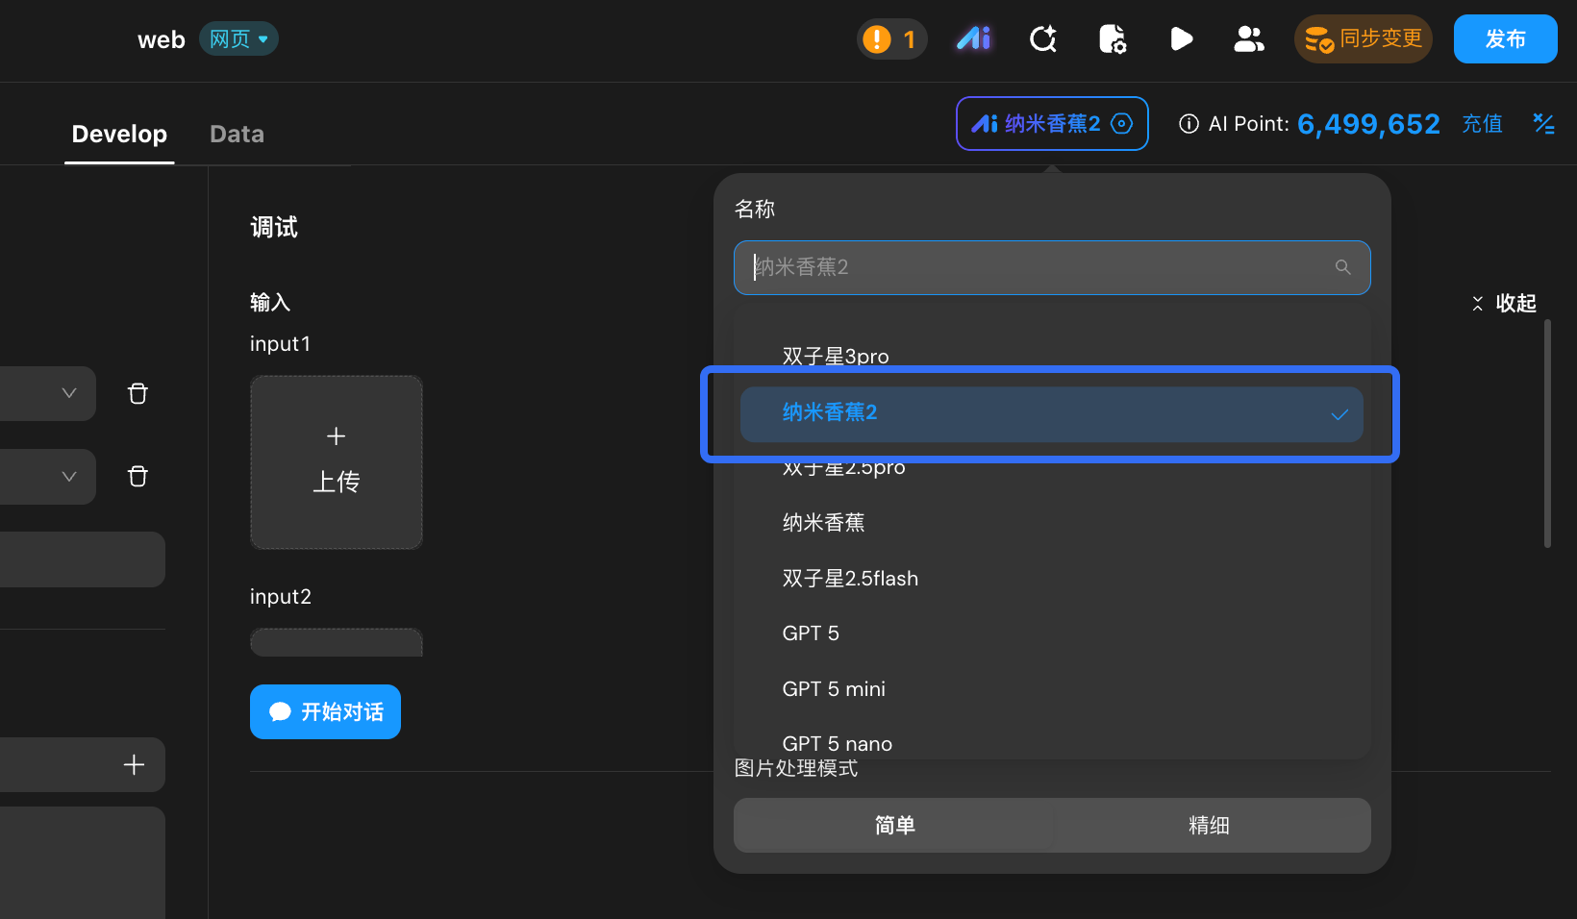
Task: Click the 发布 publish button
Action: [x=1506, y=39]
